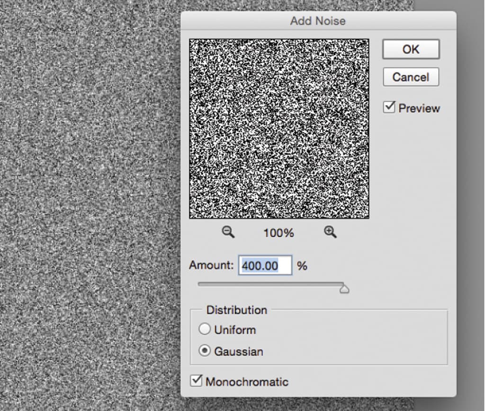Select Gaussian distribution

(x=205, y=351)
